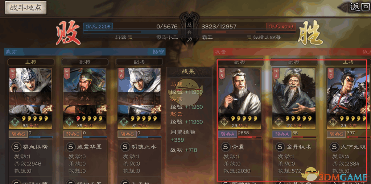Image resolution: width=371 pixels, height=184 pixels.
Task: Click the 骑兵A troop tag under Hua Tuo
Action: (227, 134)
